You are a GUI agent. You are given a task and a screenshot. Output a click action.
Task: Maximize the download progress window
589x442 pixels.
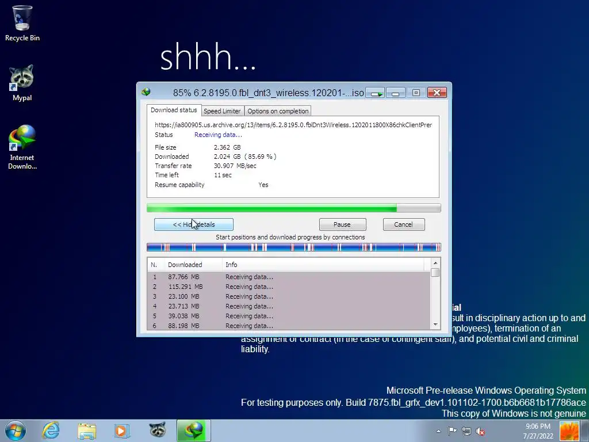pyautogui.click(x=416, y=93)
